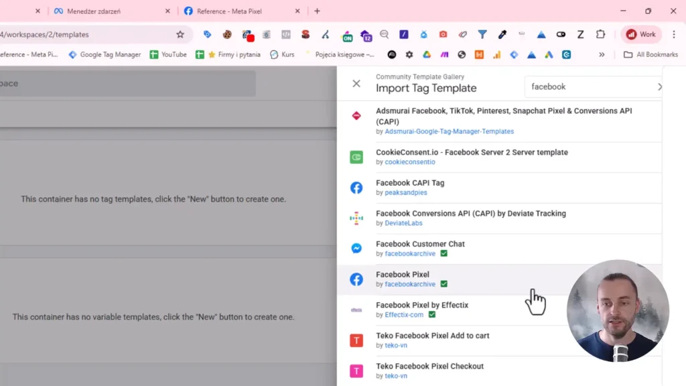The image size is (686, 386).
Task: Open the Kurs bookmark
Action: pos(283,55)
